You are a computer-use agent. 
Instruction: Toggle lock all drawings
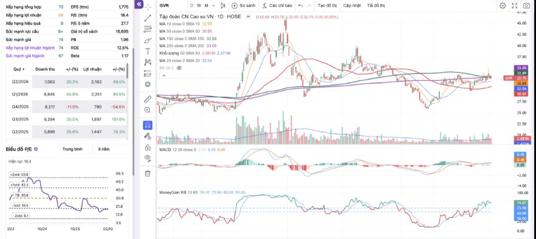click(x=148, y=148)
